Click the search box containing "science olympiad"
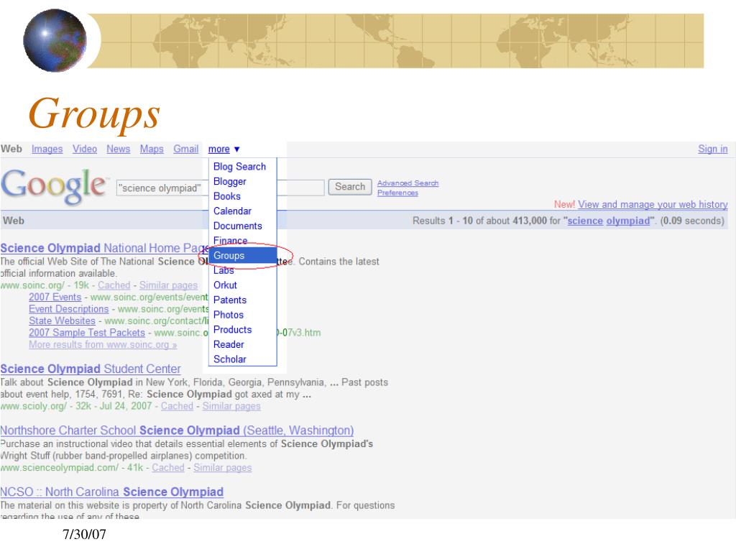This screenshot has width=736, height=552. click(220, 188)
